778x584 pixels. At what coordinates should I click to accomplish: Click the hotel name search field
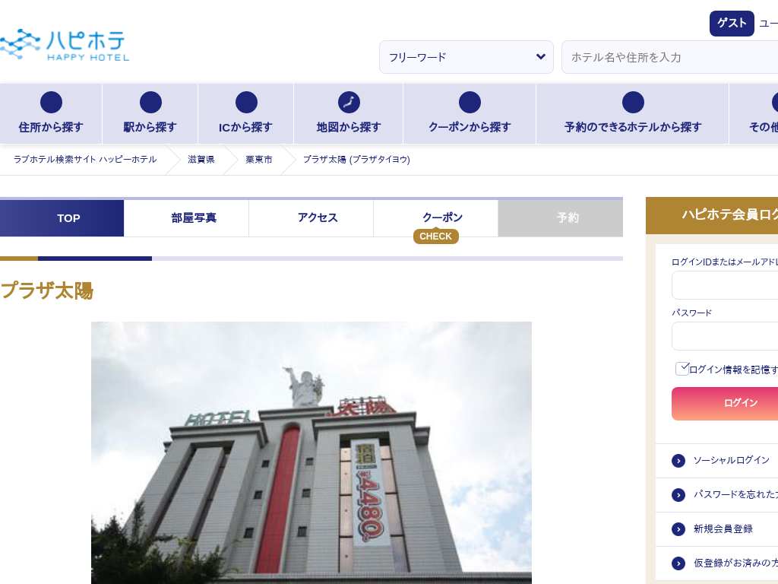click(x=669, y=57)
